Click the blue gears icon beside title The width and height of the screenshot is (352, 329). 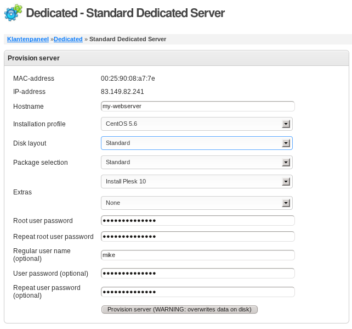tap(13, 13)
